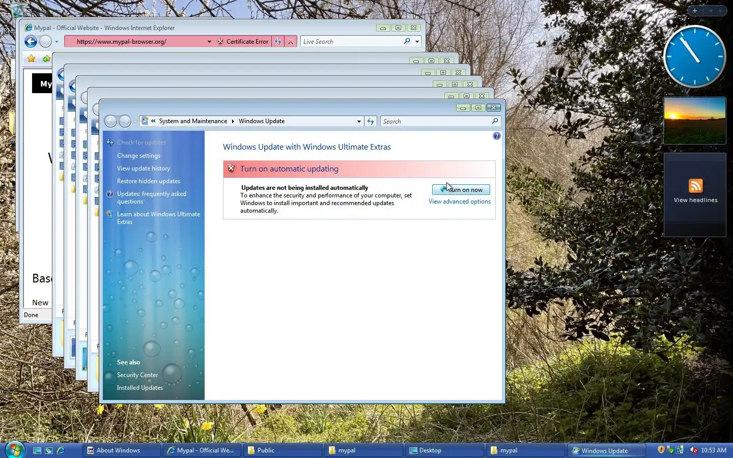Click the Slide Show gadget sunset thumbnail
Screen dimensions: 733x458
click(695, 121)
